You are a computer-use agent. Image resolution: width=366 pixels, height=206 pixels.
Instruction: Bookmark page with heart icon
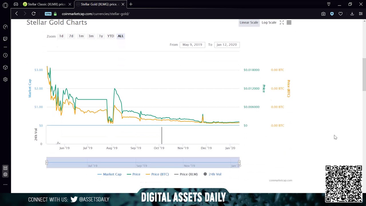click(340, 14)
